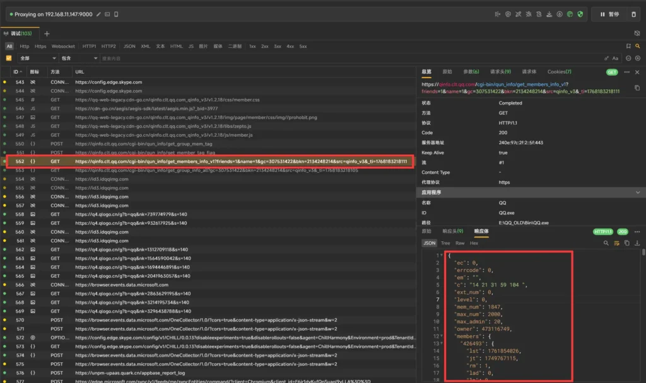Edit the proxy address with pencil icon

pos(98,14)
